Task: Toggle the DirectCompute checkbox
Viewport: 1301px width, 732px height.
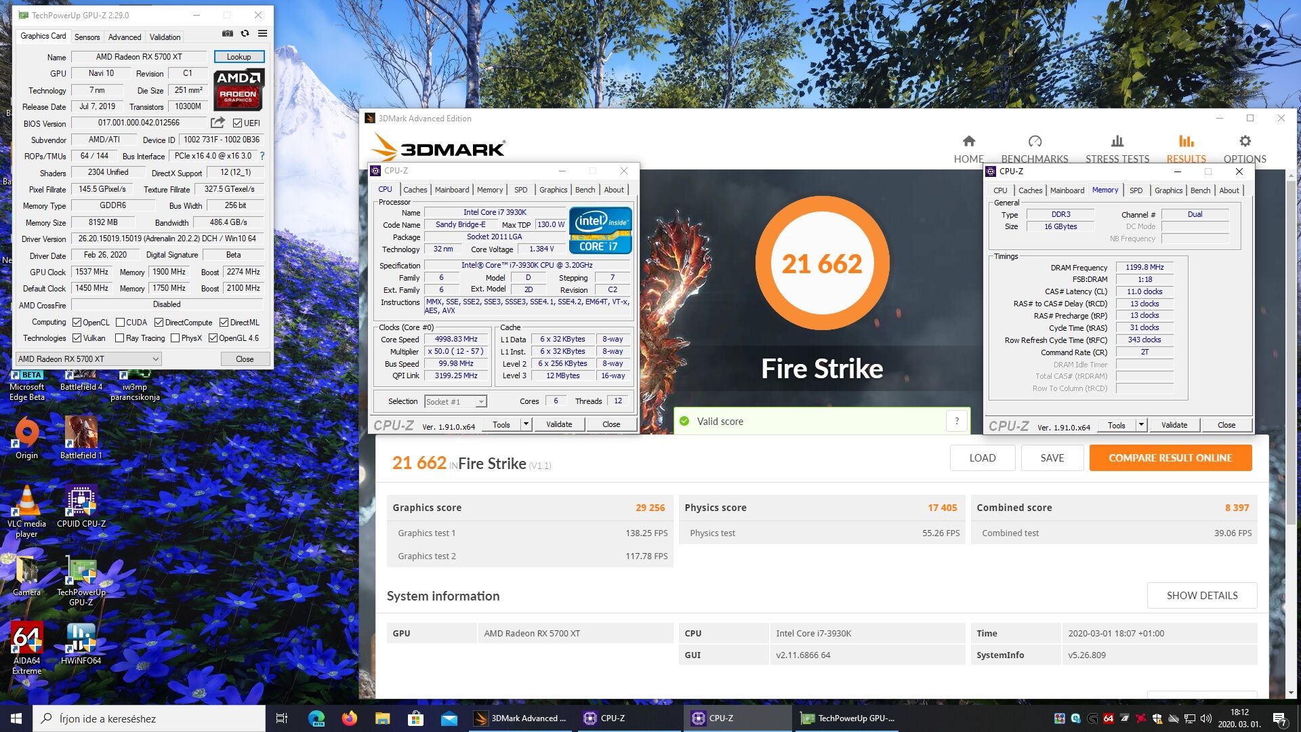Action: click(x=159, y=322)
